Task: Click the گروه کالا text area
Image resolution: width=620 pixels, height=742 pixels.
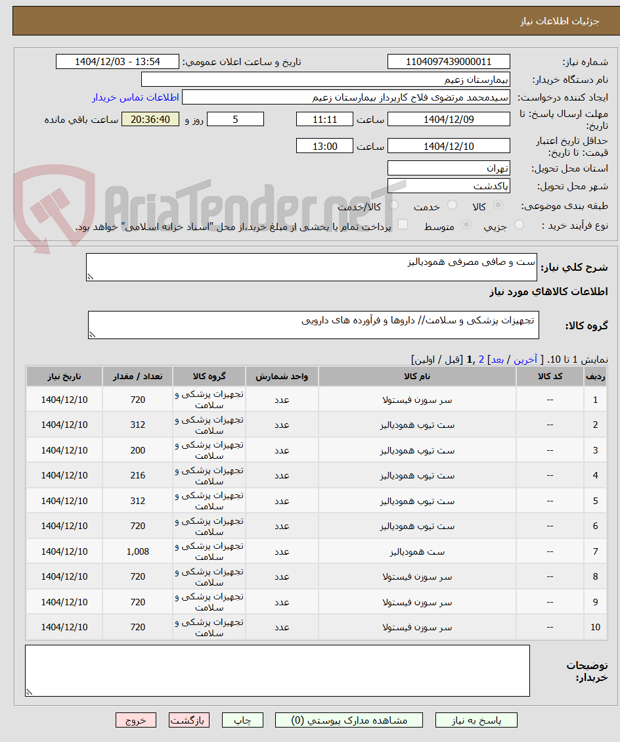Action: [x=313, y=325]
